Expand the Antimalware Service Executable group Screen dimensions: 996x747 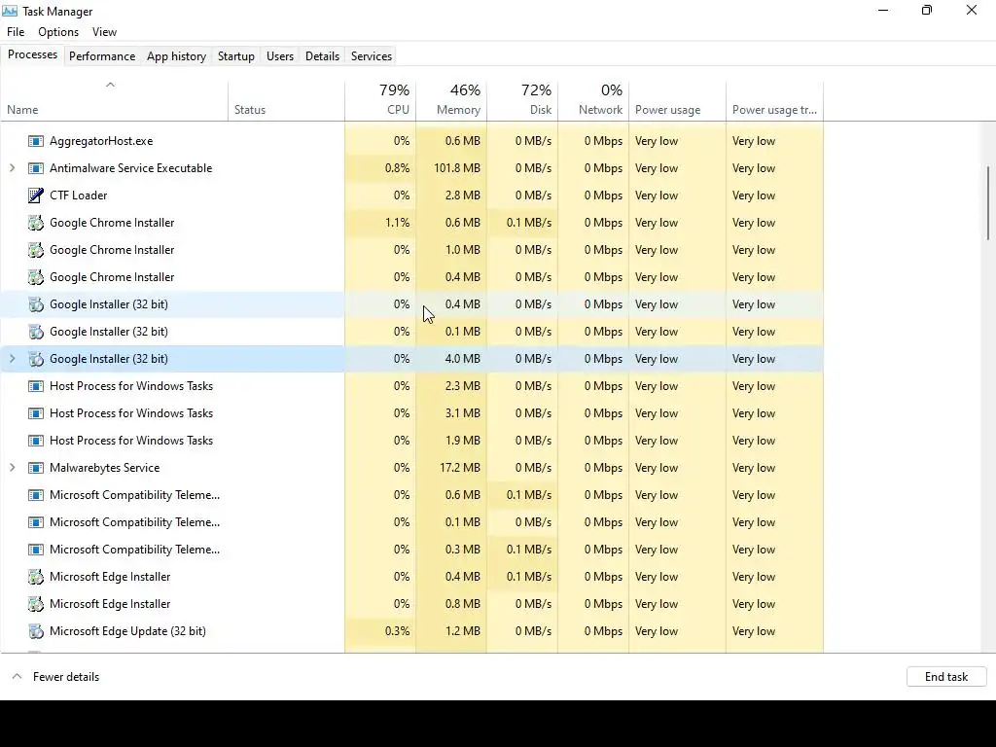click(12, 168)
